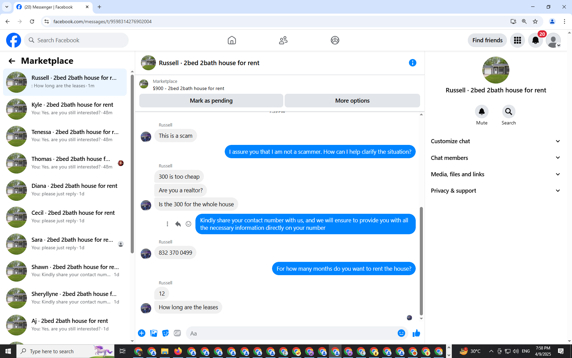Viewport: 572px width, 358px height.
Task: Click Russell's avatar beside 'This is a scam'
Action: [x=146, y=137]
